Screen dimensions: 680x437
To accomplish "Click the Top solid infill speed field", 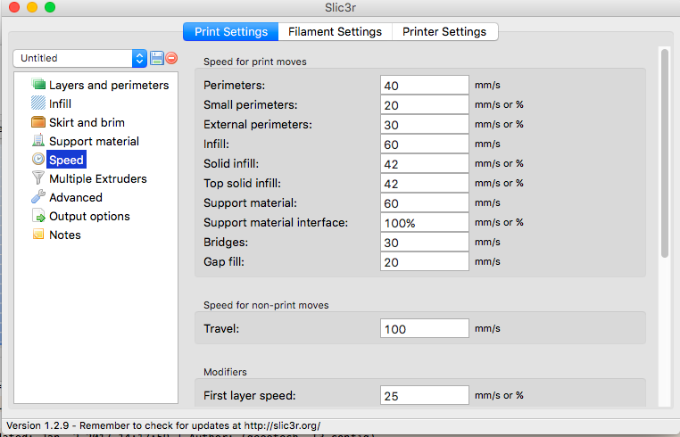I will [x=425, y=183].
